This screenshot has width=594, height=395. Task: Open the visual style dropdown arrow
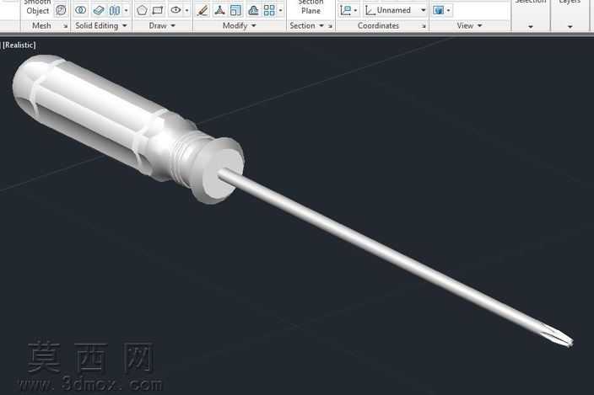449,11
